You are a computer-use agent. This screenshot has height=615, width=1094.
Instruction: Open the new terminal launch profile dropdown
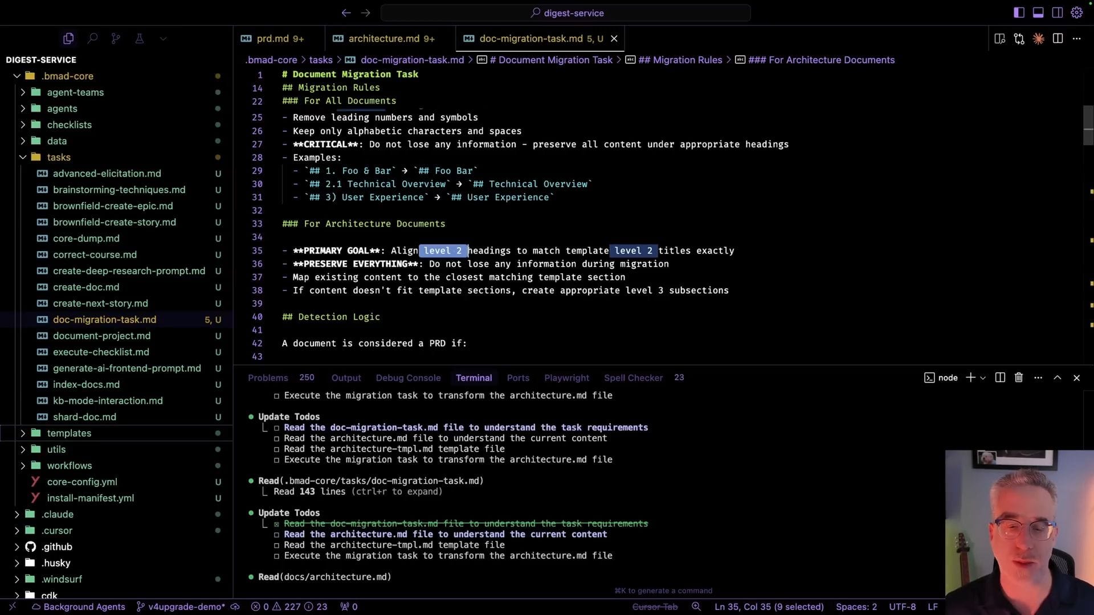tap(983, 378)
